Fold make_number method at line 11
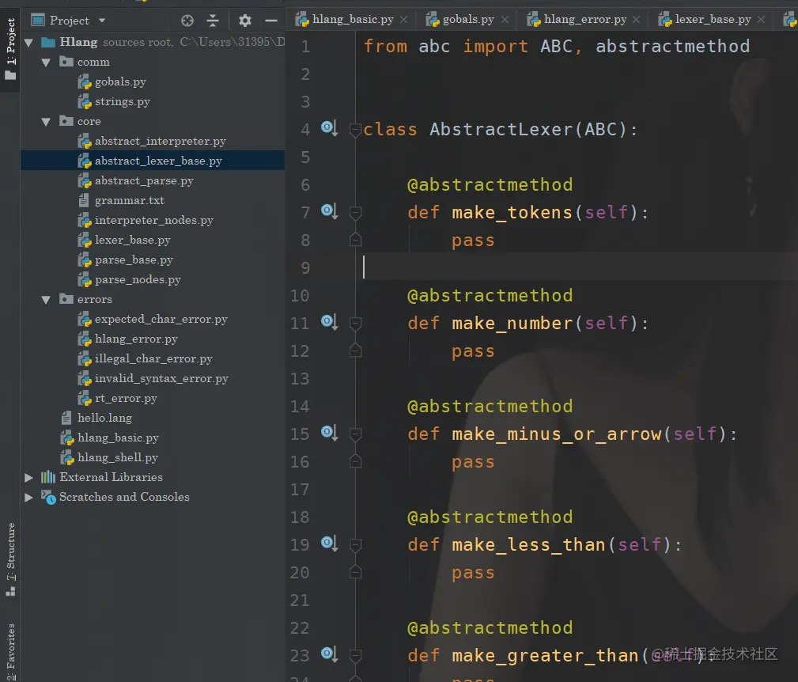798x682 pixels. (356, 324)
